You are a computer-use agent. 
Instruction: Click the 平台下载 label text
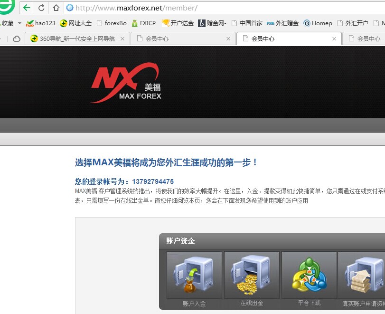309,303
